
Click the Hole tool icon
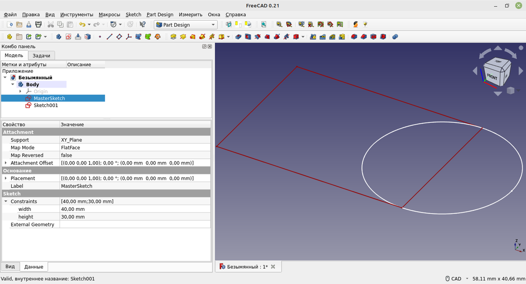click(248, 37)
